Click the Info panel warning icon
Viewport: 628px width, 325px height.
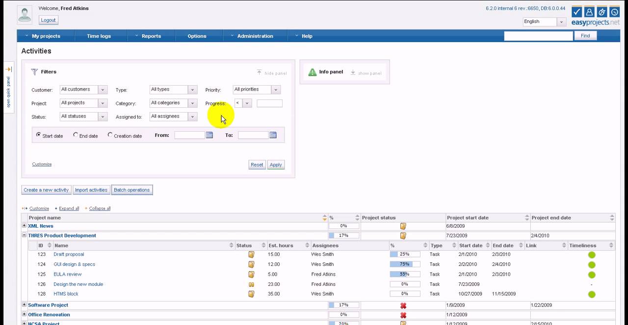pos(313,72)
